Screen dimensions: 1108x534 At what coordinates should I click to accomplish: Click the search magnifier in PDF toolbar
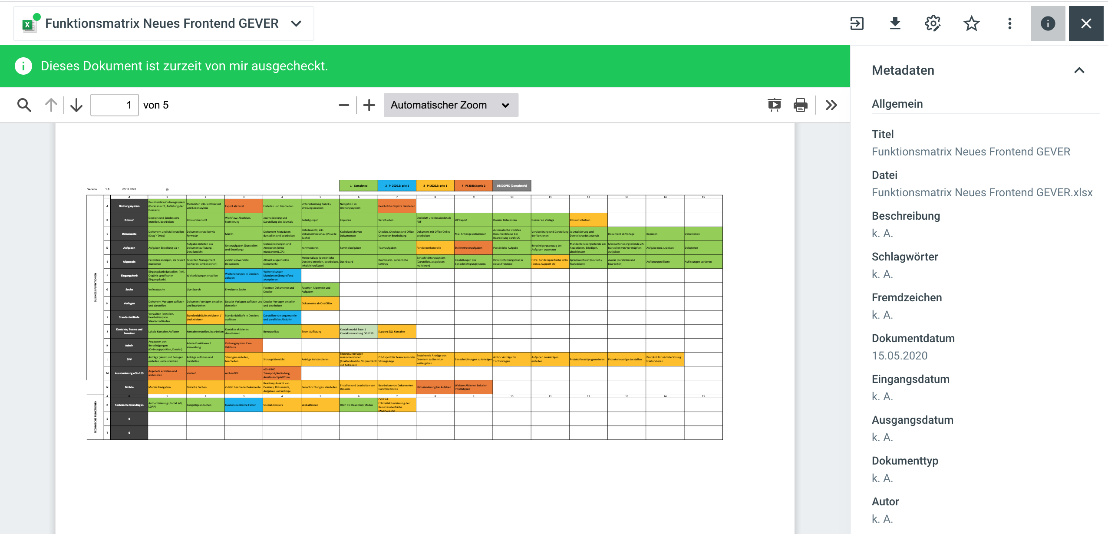24,105
